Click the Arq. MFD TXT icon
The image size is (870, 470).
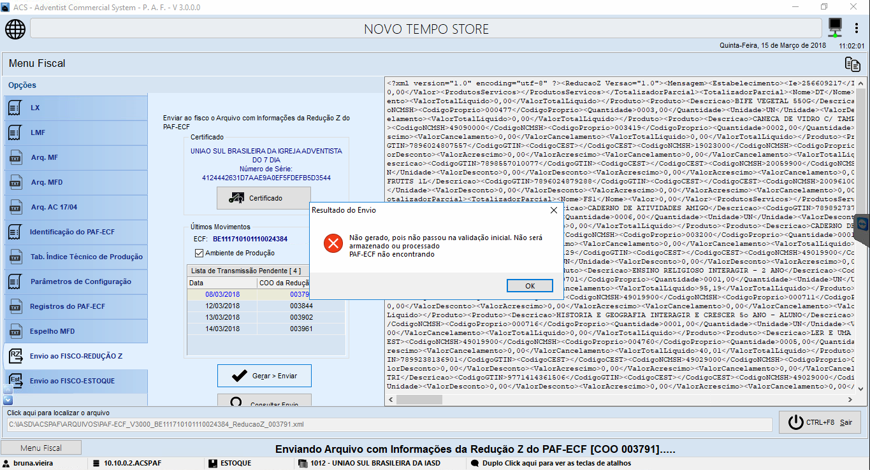15,183
